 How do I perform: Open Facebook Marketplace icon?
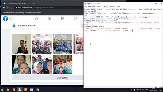[63, 19]
